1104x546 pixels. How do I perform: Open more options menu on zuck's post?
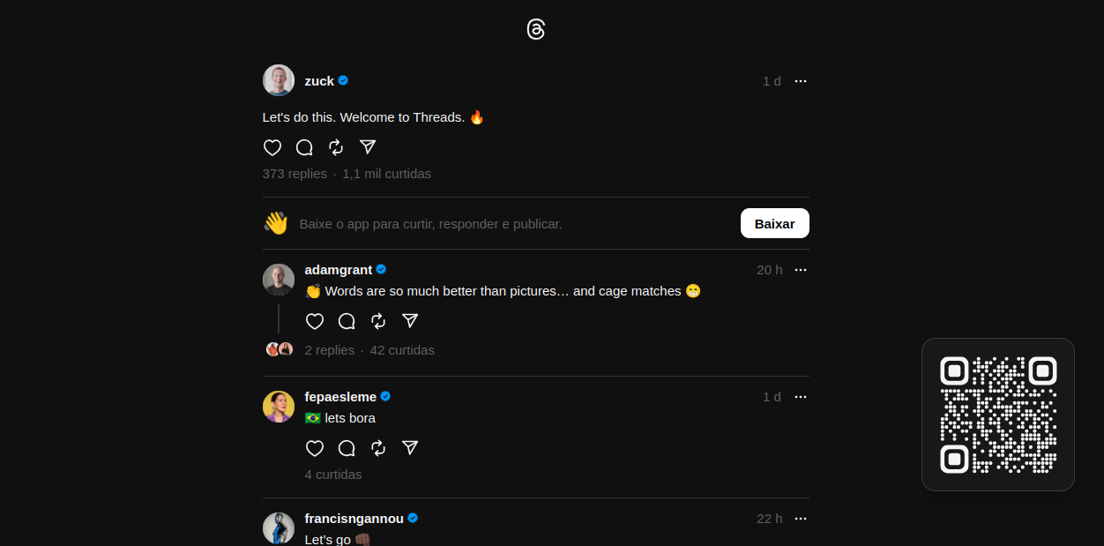point(801,81)
